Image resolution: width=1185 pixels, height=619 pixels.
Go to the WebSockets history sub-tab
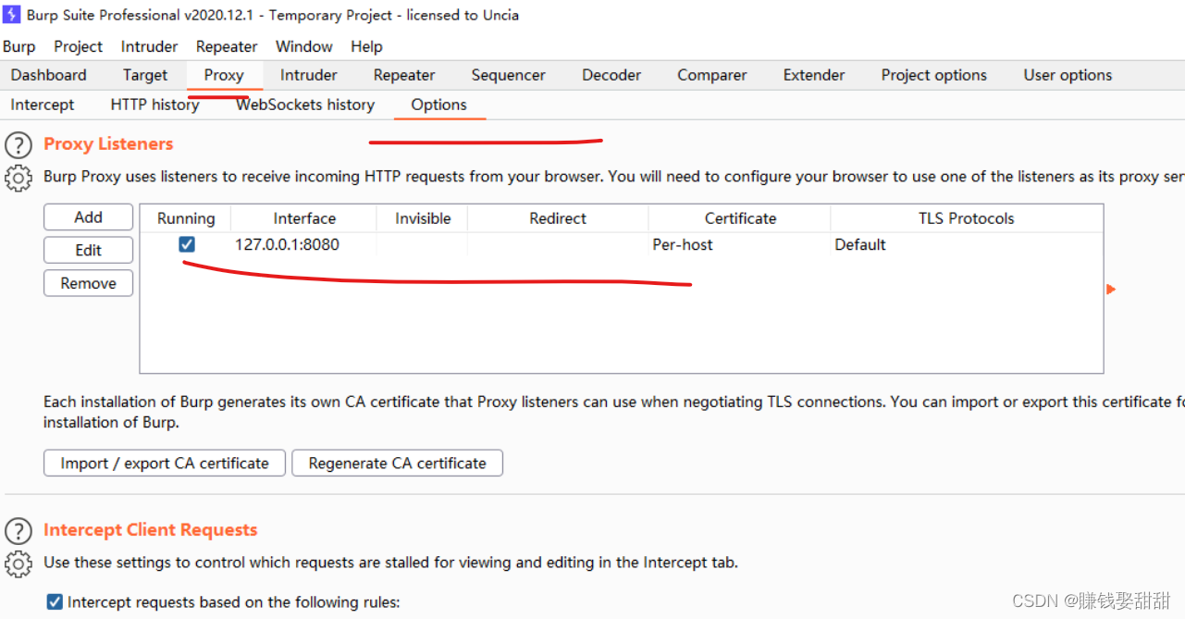click(x=305, y=105)
